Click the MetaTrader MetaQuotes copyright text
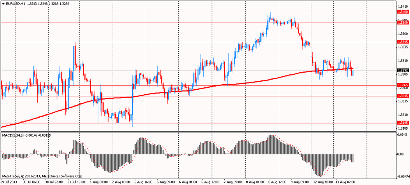Viewport: 410px width, 185px height. pos(43,176)
